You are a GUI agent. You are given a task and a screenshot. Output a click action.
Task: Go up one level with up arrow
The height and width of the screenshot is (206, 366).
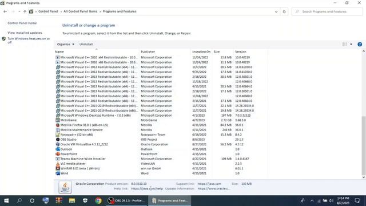tap(25, 11)
